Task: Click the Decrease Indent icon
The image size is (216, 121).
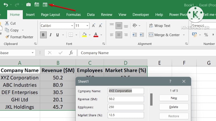Action: [x=135, y=35]
